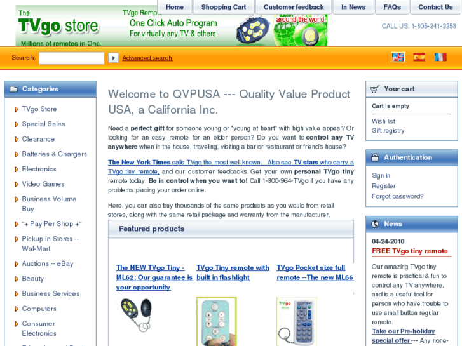462x346 pixels.
Task: Go to the FAQs tab
Action: click(392, 7)
